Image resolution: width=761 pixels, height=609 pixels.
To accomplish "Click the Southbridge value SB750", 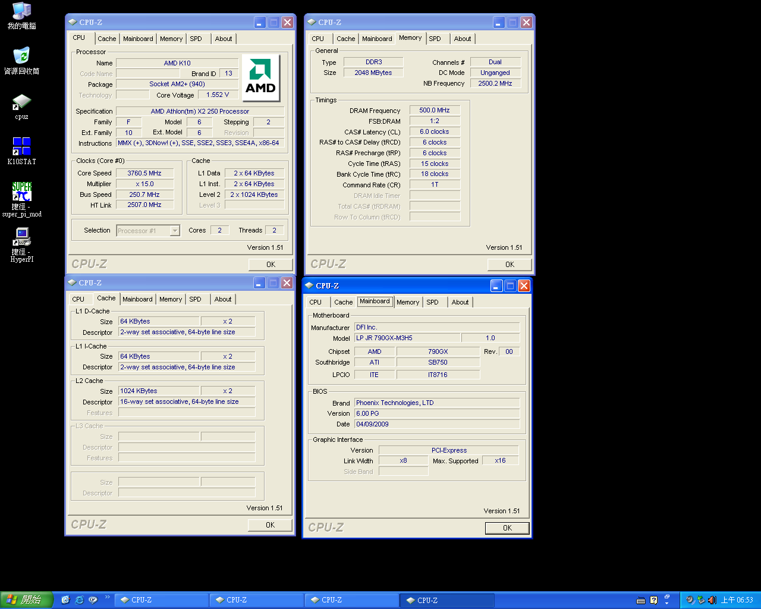I will click(x=438, y=362).
